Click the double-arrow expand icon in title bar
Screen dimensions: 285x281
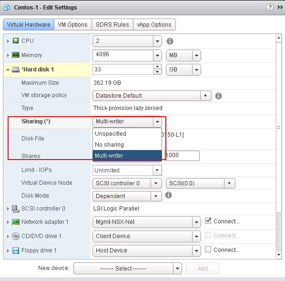(280, 7)
